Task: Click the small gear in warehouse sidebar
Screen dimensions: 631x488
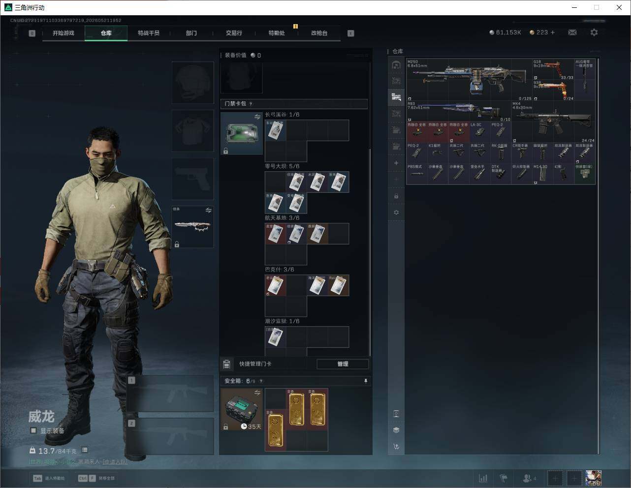Action: [x=396, y=213]
